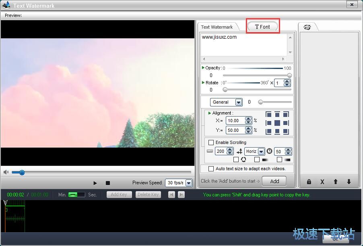Click the OK button

point(336,239)
